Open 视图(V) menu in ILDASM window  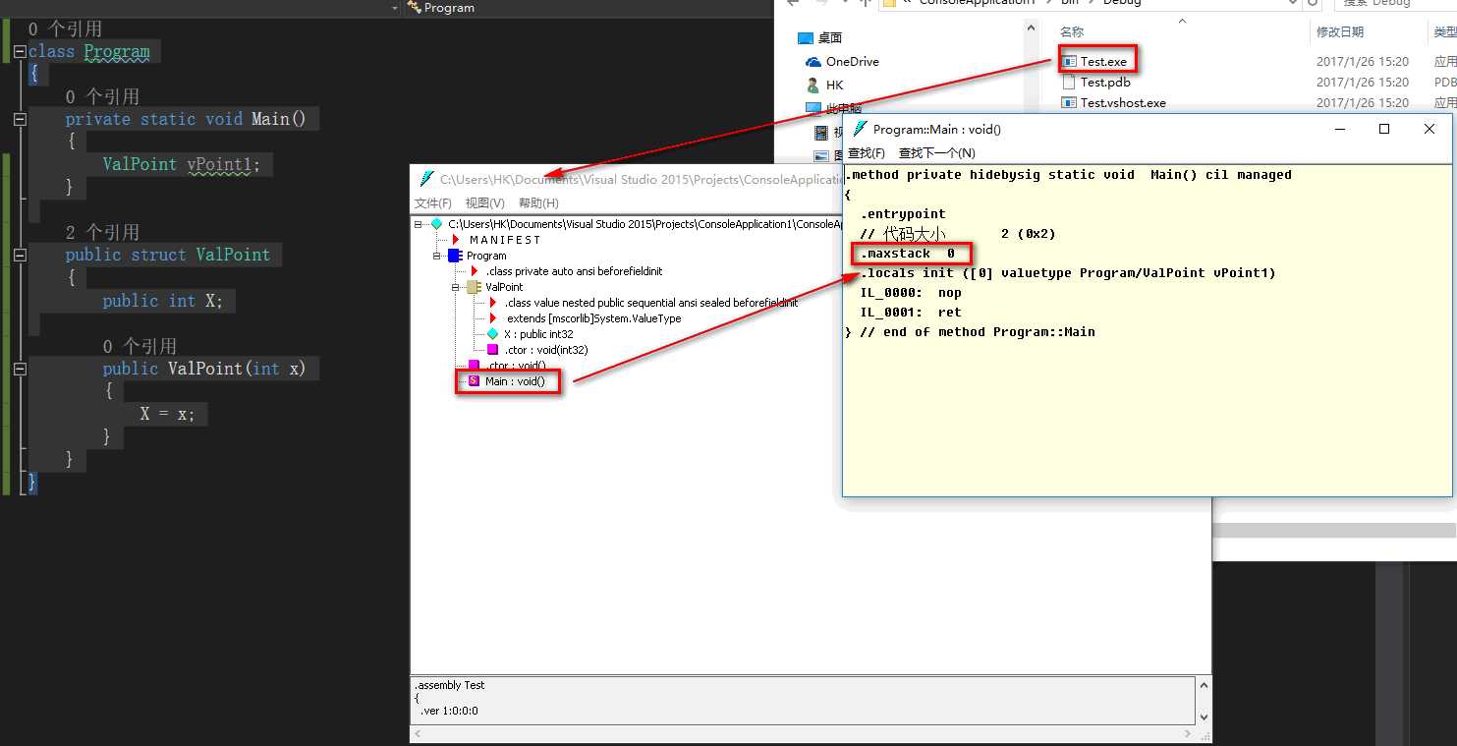click(x=484, y=203)
